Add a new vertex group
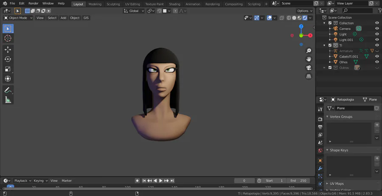The height and width of the screenshot is (196, 382). pos(377,125)
